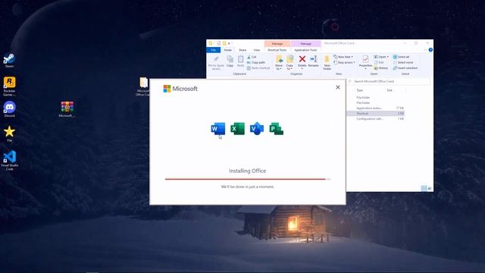Select the Microsoft_ WinRAR archive on desktop

pyautogui.click(x=67, y=109)
